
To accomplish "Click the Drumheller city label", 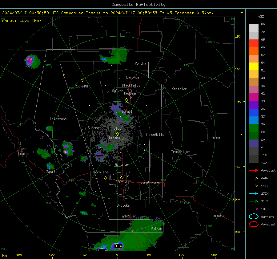I will coord(180,152).
